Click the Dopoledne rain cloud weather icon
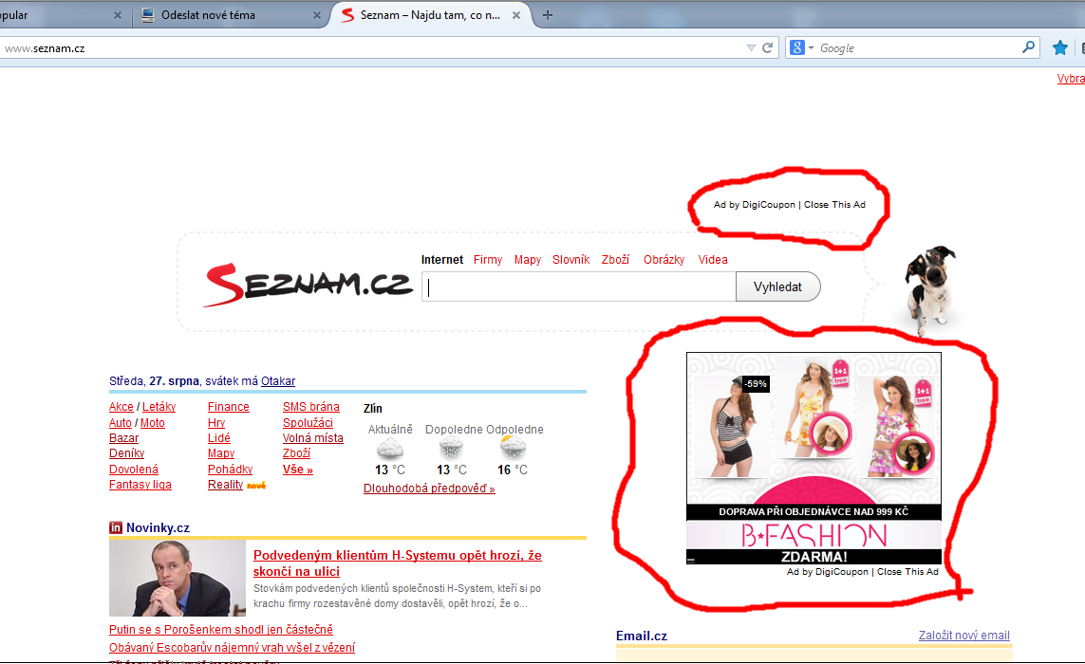This screenshot has width=1085, height=664. click(x=451, y=449)
